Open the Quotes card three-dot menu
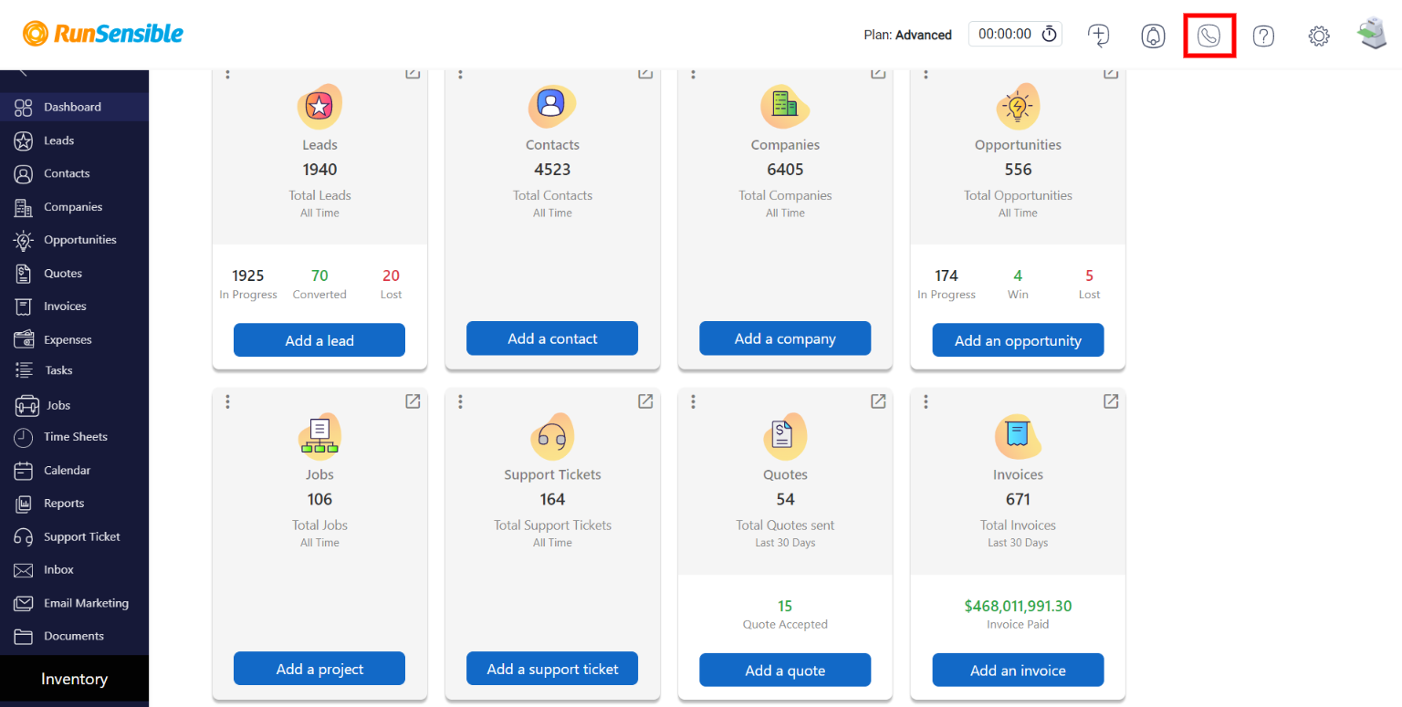This screenshot has height=707, width=1402. 693,401
